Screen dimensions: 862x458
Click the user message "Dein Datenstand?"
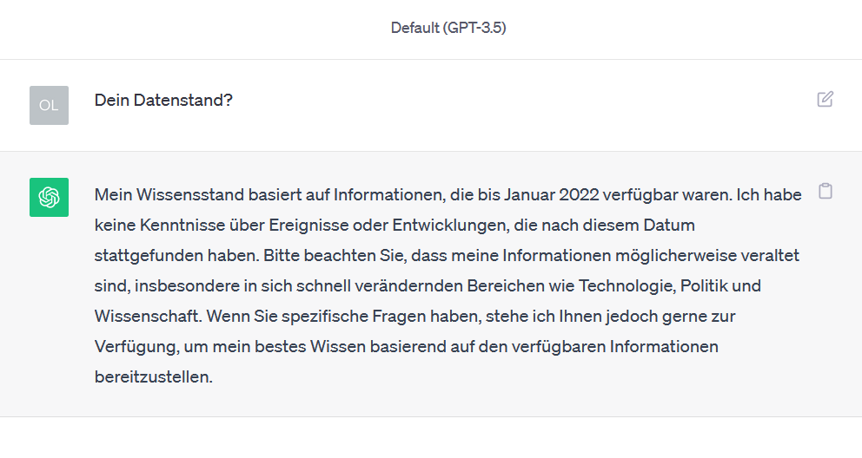tap(163, 101)
